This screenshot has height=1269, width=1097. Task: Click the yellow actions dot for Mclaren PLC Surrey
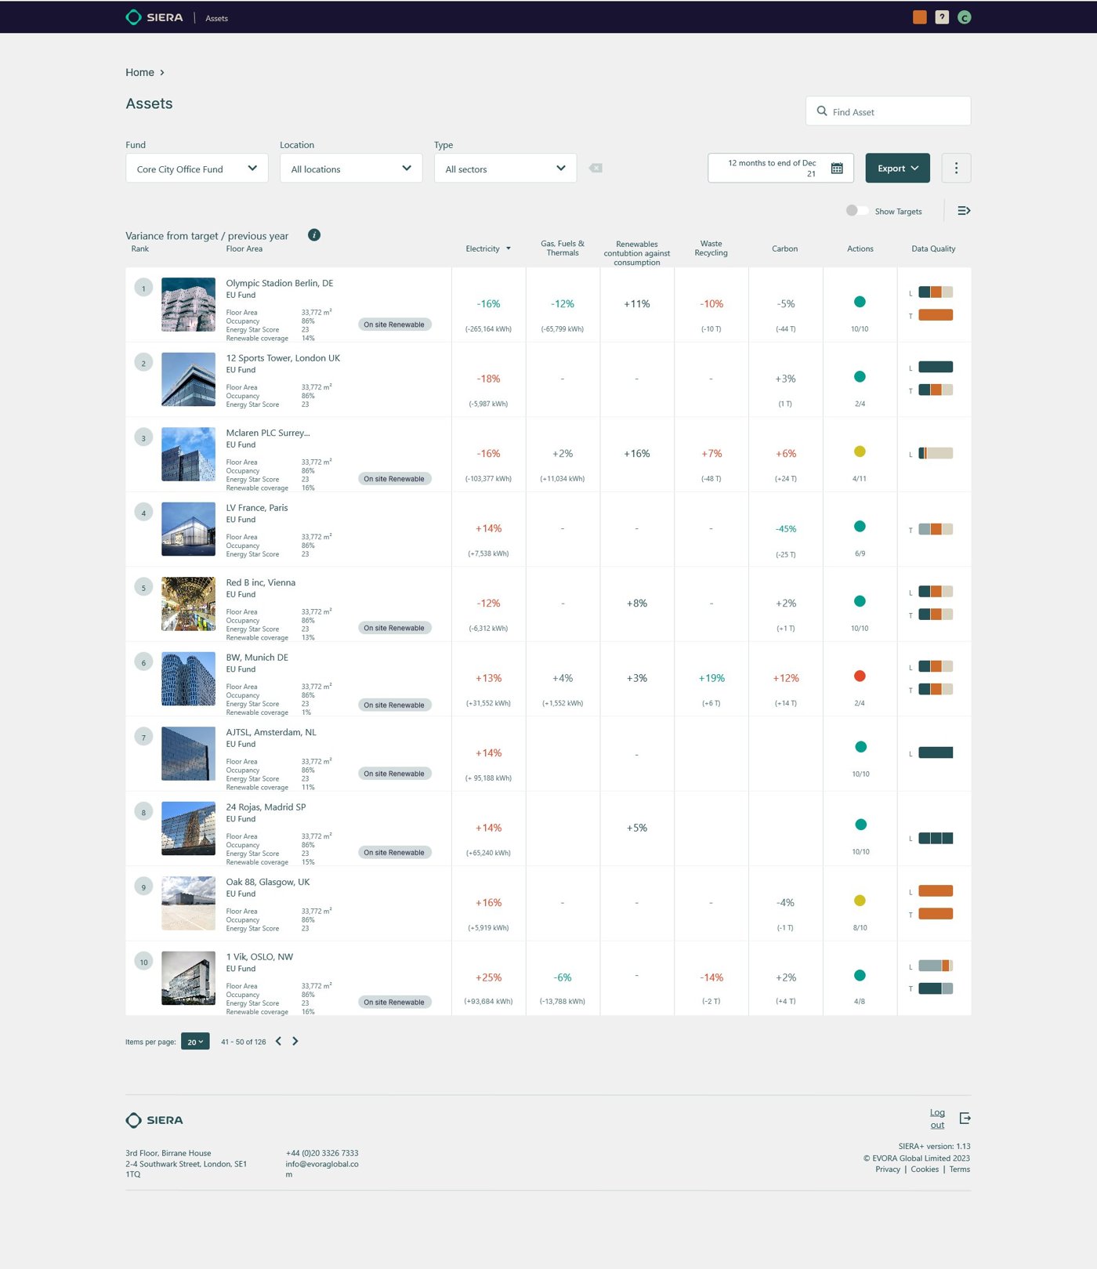point(860,451)
